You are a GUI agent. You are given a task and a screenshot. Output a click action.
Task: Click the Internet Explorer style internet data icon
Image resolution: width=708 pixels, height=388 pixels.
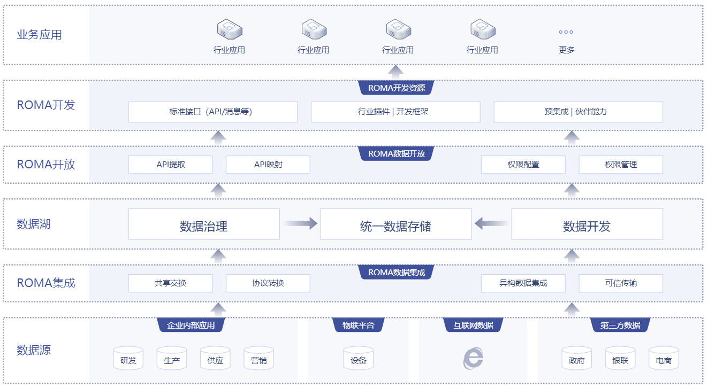click(x=473, y=358)
